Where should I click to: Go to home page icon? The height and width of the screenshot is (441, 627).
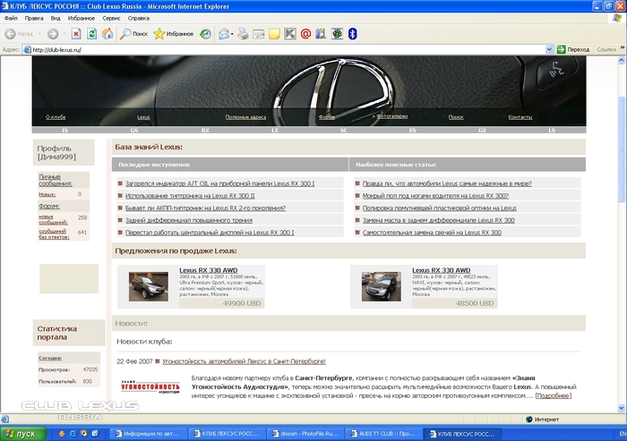point(107,34)
